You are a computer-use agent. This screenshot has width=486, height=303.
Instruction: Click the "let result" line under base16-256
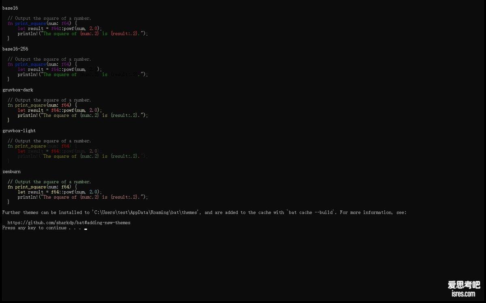point(60,70)
